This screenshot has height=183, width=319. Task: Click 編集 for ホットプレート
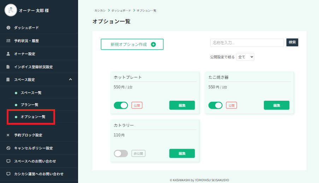[x=182, y=105]
